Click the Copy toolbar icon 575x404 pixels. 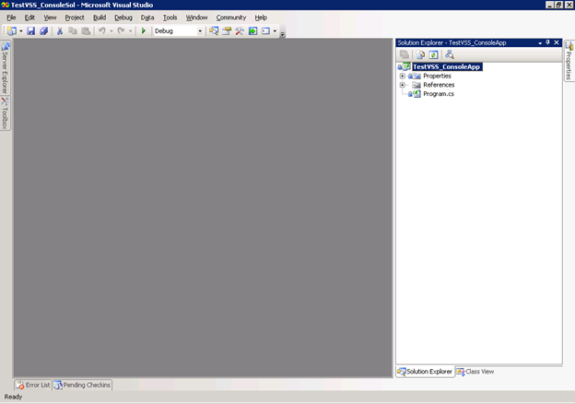(x=73, y=31)
